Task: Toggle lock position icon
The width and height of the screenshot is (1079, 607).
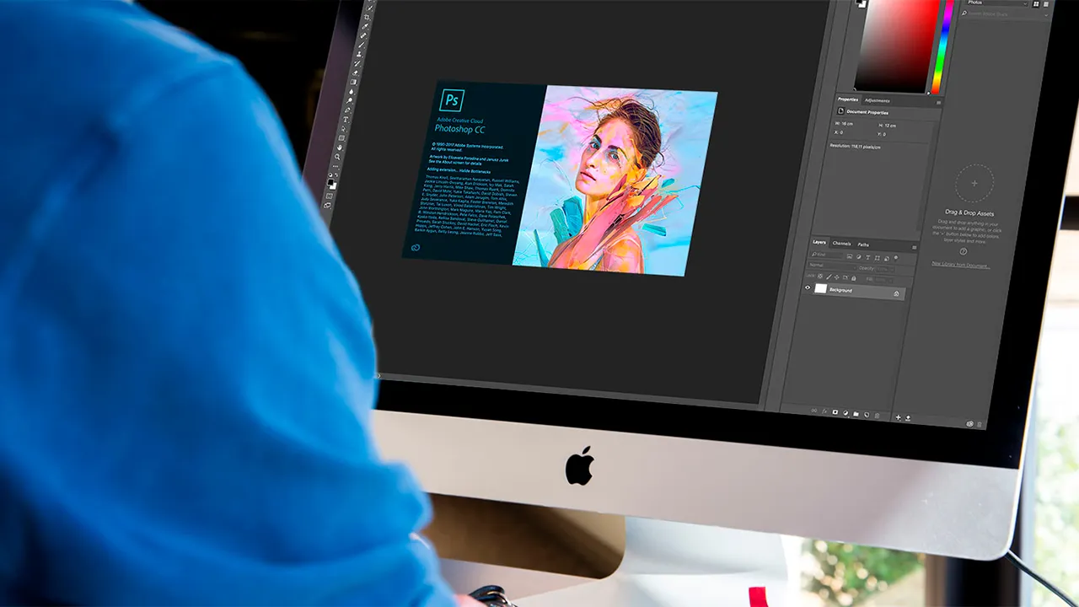Action: pyautogui.click(x=836, y=277)
